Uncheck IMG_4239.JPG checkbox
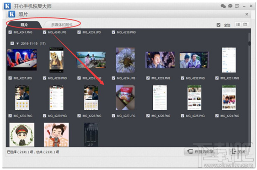This screenshot has height=170, width=257. click(79, 32)
